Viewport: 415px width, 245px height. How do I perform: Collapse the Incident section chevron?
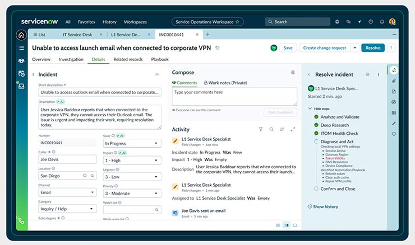[x=156, y=74]
